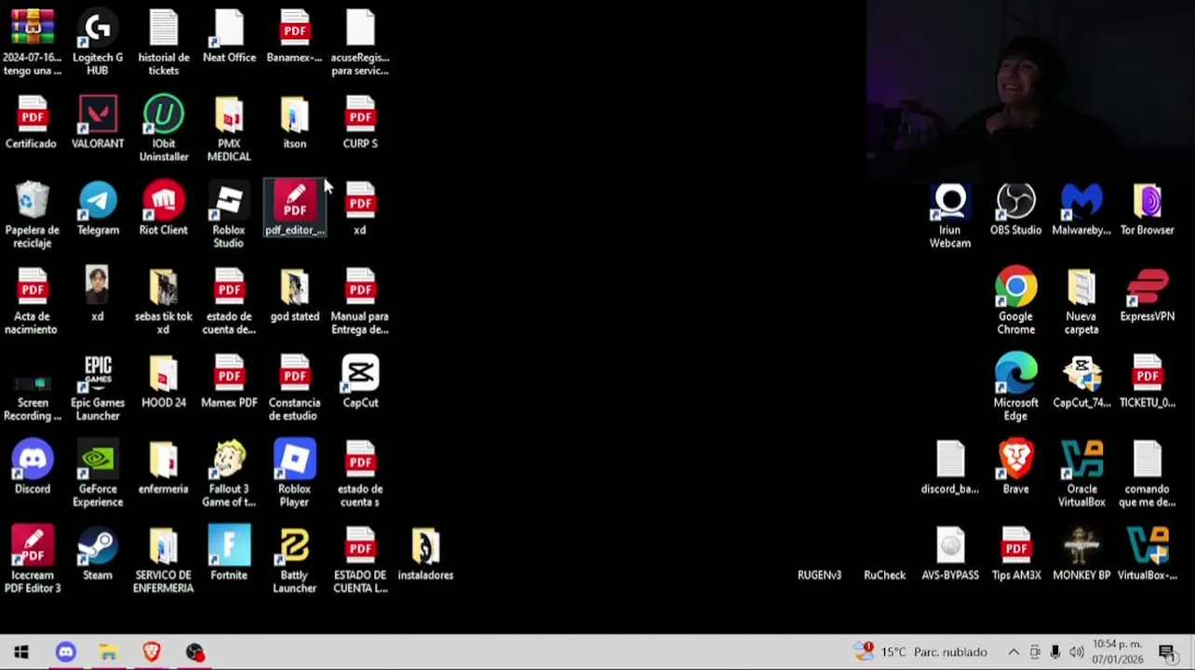1195x670 pixels.
Task: Select the pdf_editor installer icon
Action: 295,209
